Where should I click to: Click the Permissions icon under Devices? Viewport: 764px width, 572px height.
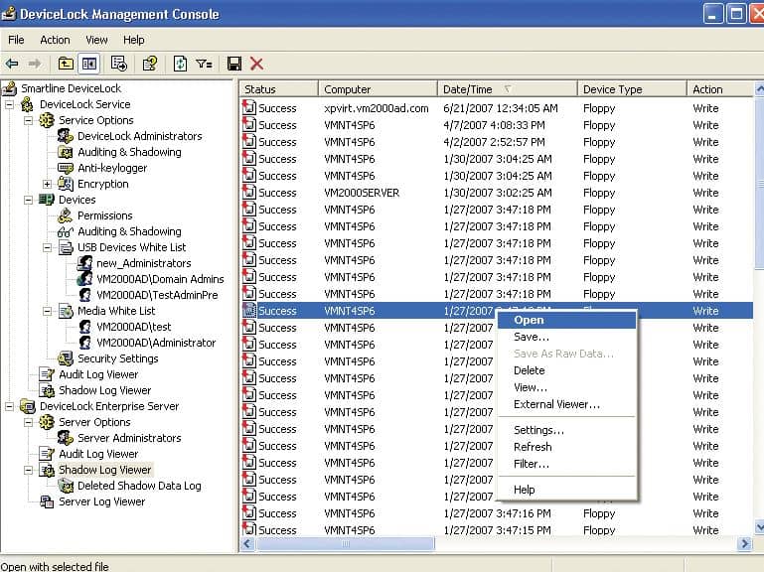click(66, 215)
